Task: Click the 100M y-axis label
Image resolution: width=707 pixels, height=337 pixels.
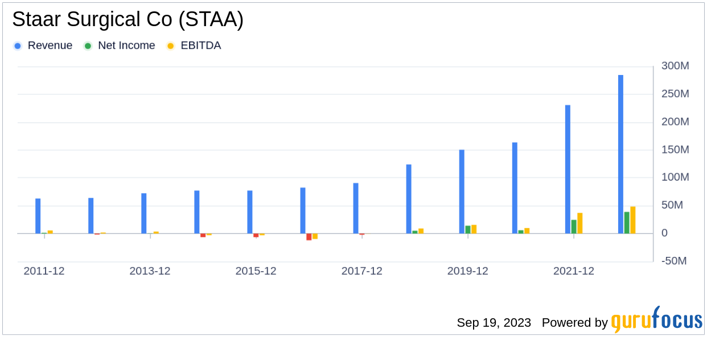Action: [675, 177]
